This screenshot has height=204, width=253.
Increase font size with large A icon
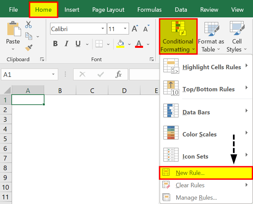135,29
